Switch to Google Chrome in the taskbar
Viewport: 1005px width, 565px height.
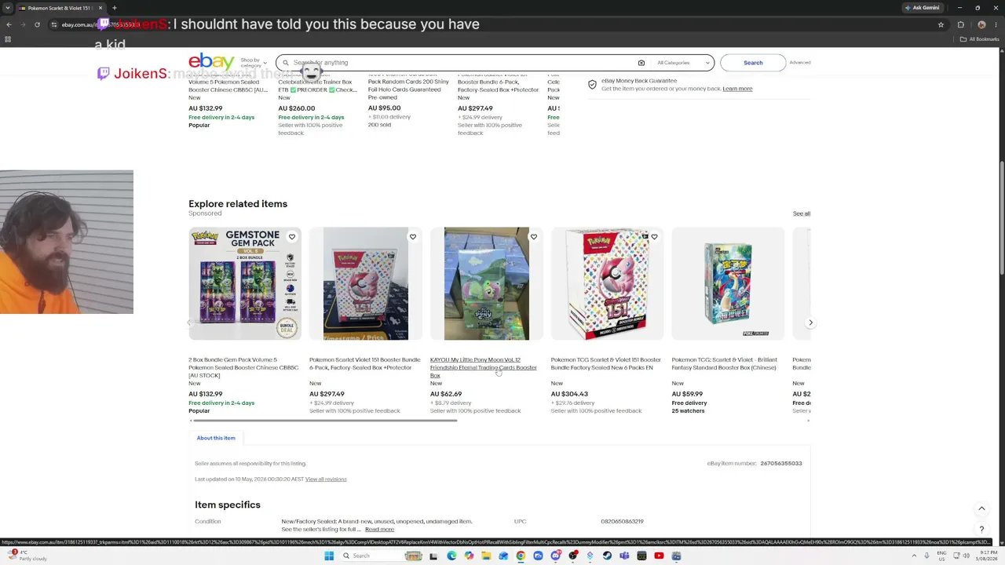(521, 556)
